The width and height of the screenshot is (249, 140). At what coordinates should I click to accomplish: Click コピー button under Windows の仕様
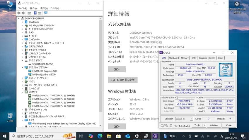tap(117, 126)
